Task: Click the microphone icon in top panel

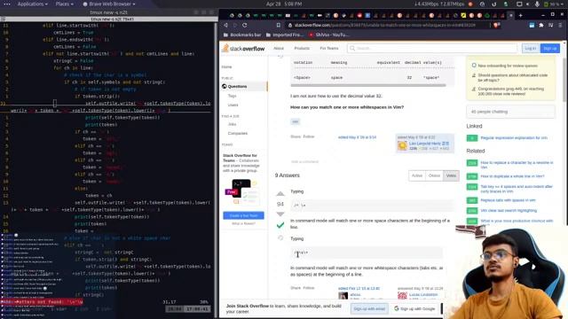Action: point(537,4)
